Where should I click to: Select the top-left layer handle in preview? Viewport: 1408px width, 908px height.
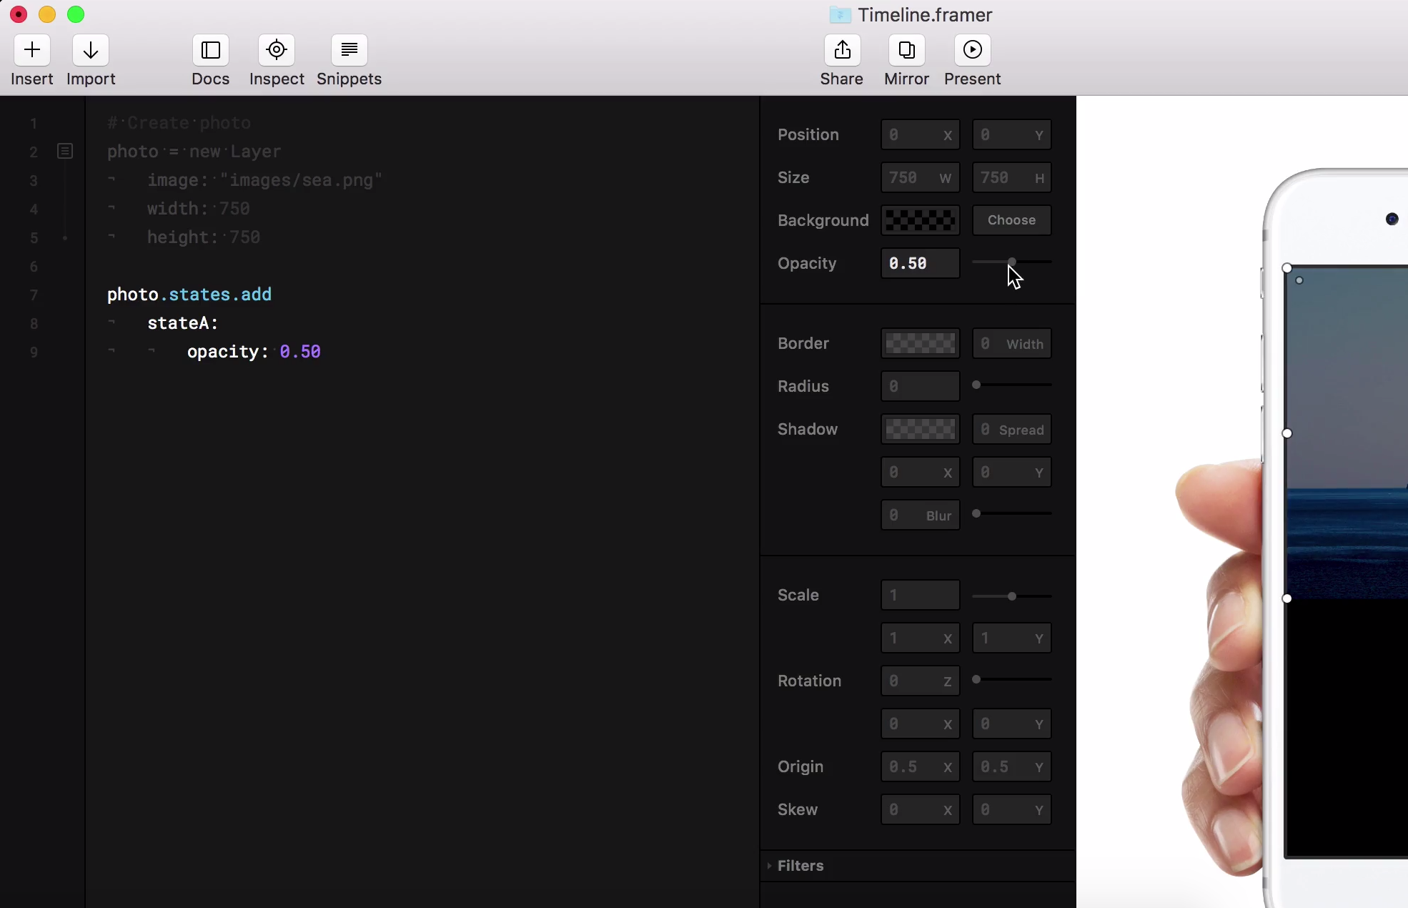[1287, 268]
